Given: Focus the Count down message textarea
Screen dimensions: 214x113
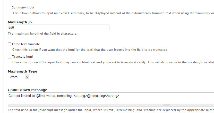Looking at the screenshot, I should pyautogui.click(x=111, y=98).
